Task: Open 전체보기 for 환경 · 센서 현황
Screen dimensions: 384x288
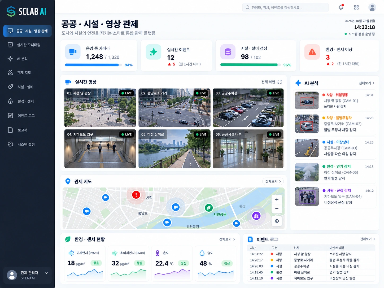Action: [227, 239]
